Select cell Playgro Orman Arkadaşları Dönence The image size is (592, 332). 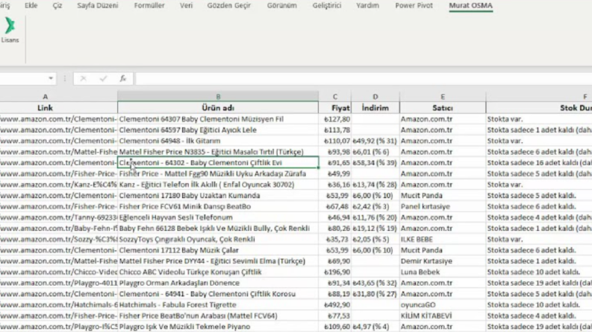pyautogui.click(x=218, y=283)
